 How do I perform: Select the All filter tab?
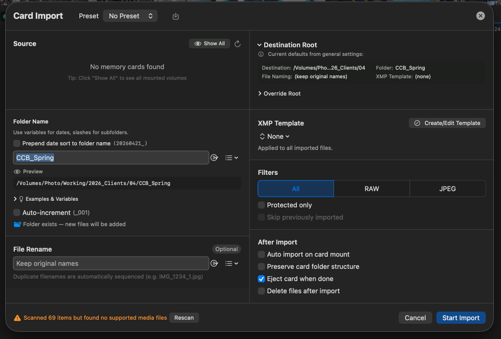[295, 189]
